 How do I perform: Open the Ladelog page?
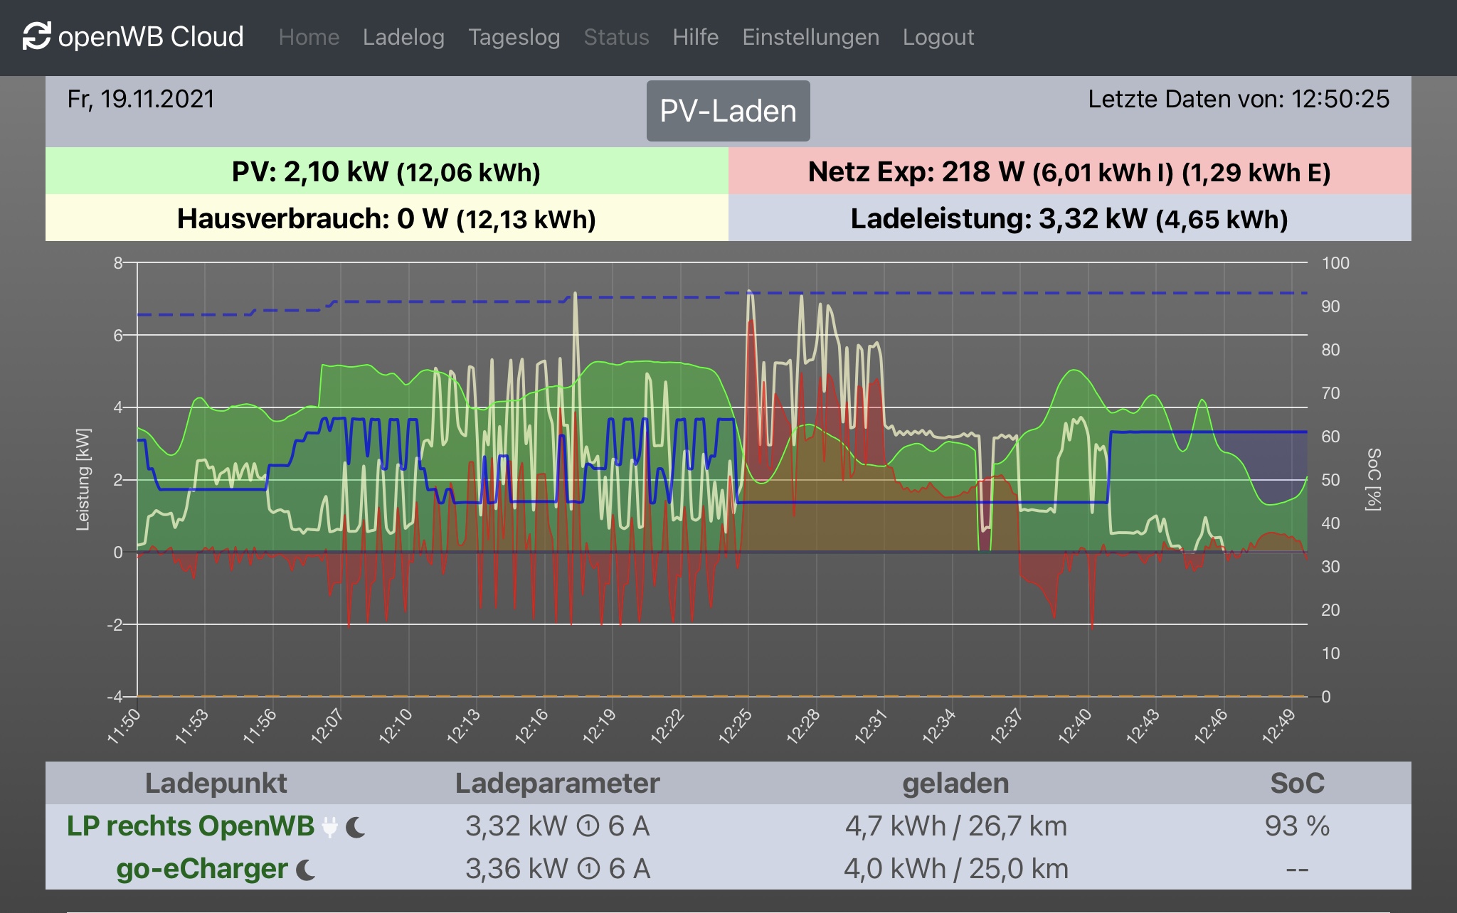(x=403, y=37)
